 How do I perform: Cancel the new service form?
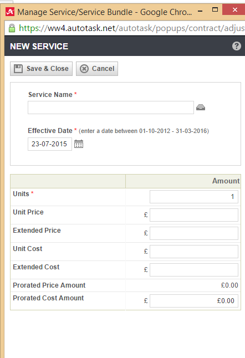97,69
